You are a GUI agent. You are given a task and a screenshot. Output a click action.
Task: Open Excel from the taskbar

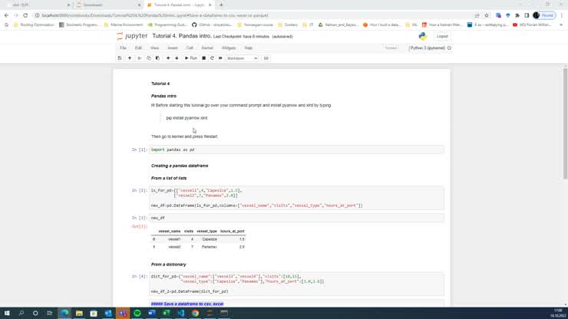[167, 313]
